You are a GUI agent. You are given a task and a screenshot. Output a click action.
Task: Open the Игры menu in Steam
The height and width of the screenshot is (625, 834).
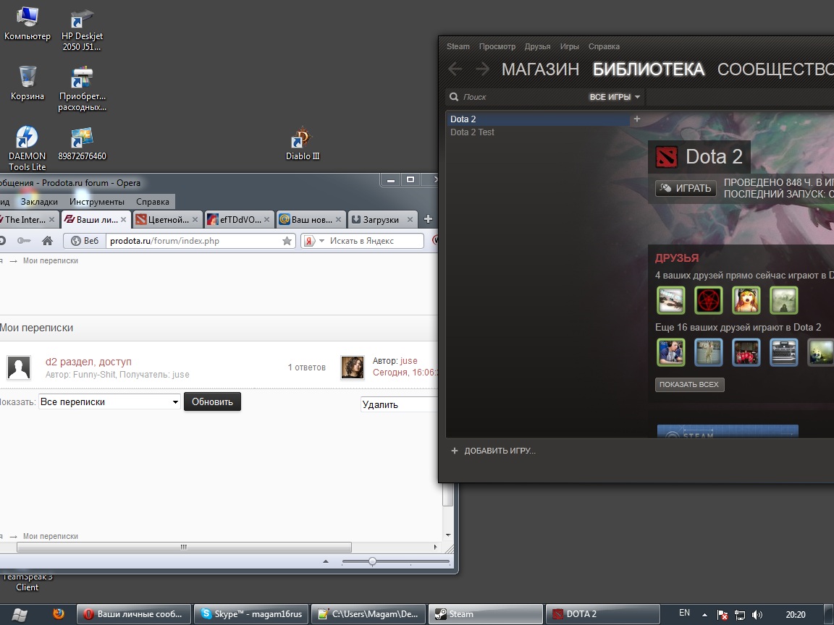569,46
